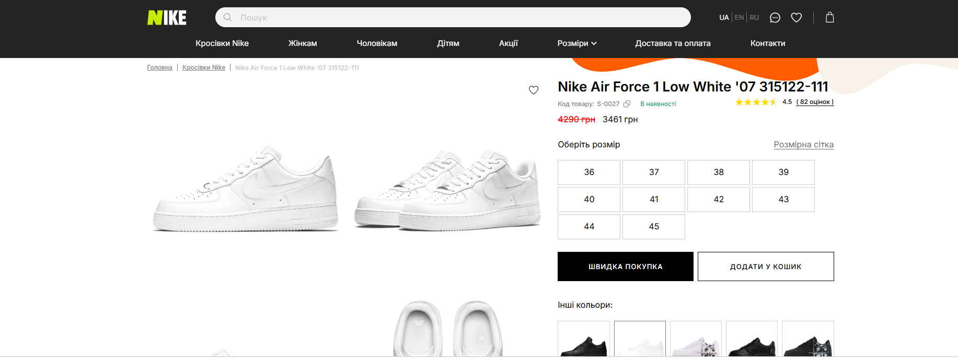The width and height of the screenshot is (958, 360).
Task: Switch language to EN
Action: [x=739, y=18]
